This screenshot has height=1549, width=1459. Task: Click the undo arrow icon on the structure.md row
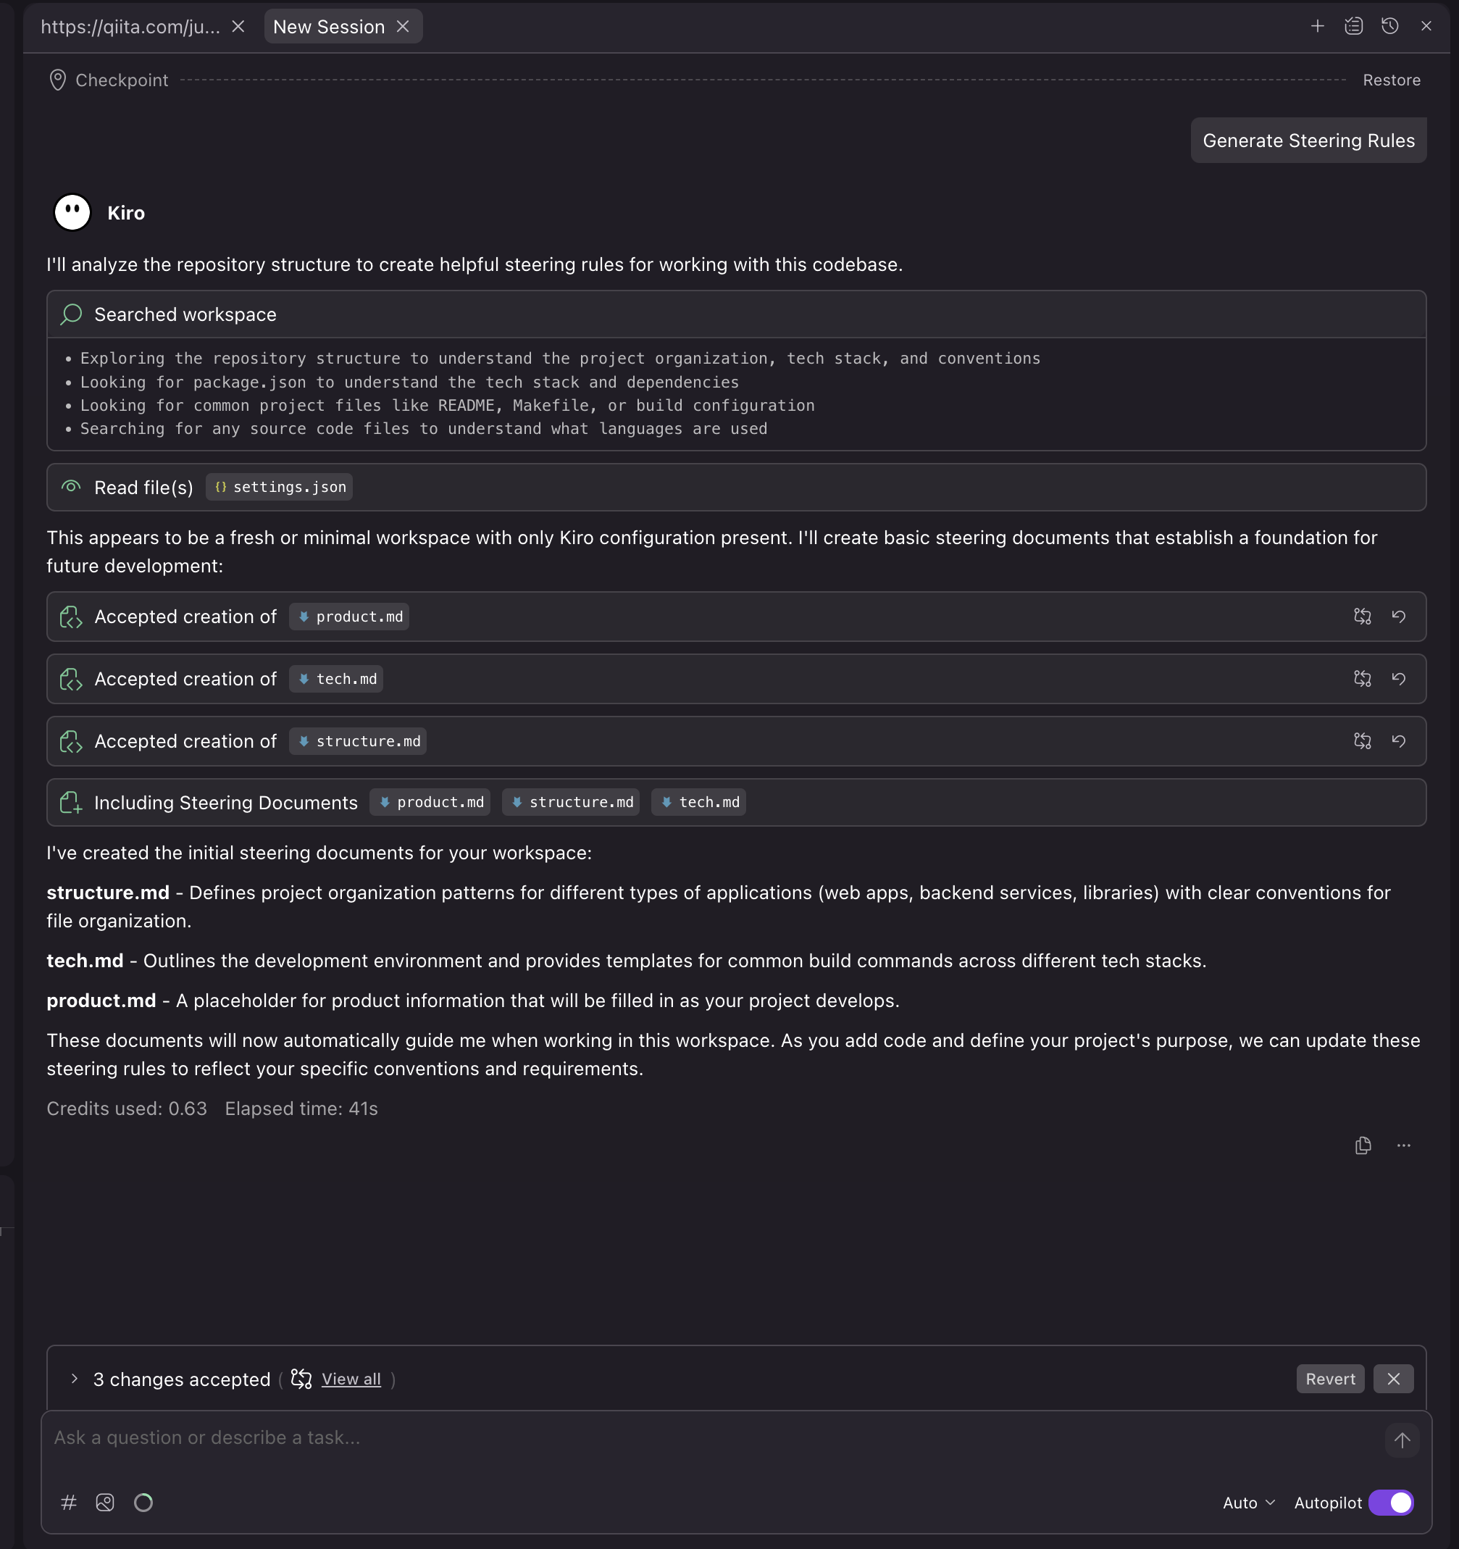click(x=1399, y=741)
